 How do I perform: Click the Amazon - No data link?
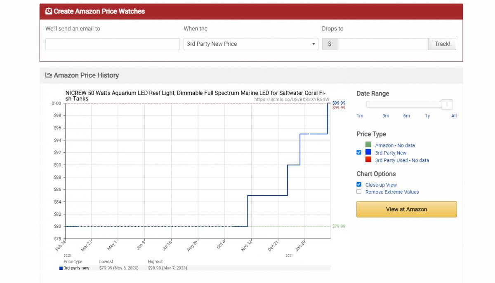395,145
